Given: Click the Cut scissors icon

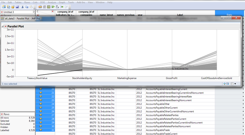Looking at the screenshot, I should coord(22,7).
